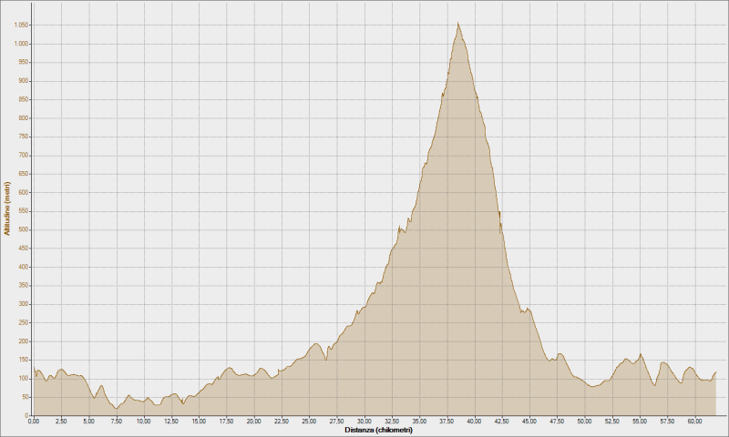Click the 500 altitude tick label

click(x=24, y=229)
